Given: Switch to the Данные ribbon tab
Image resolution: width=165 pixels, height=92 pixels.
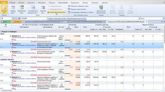Looking at the screenshot, I should coord(105,3).
